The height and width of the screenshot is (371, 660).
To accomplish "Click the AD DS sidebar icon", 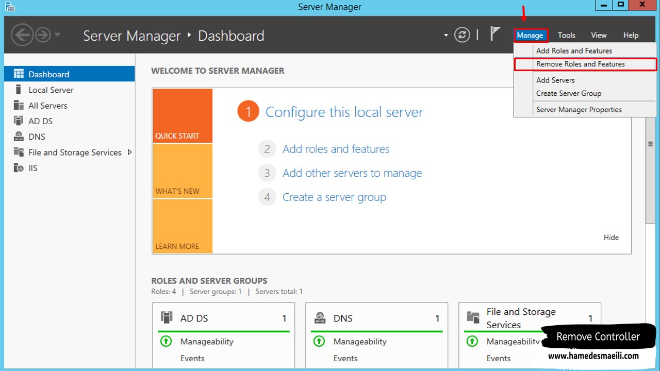I will coord(19,121).
